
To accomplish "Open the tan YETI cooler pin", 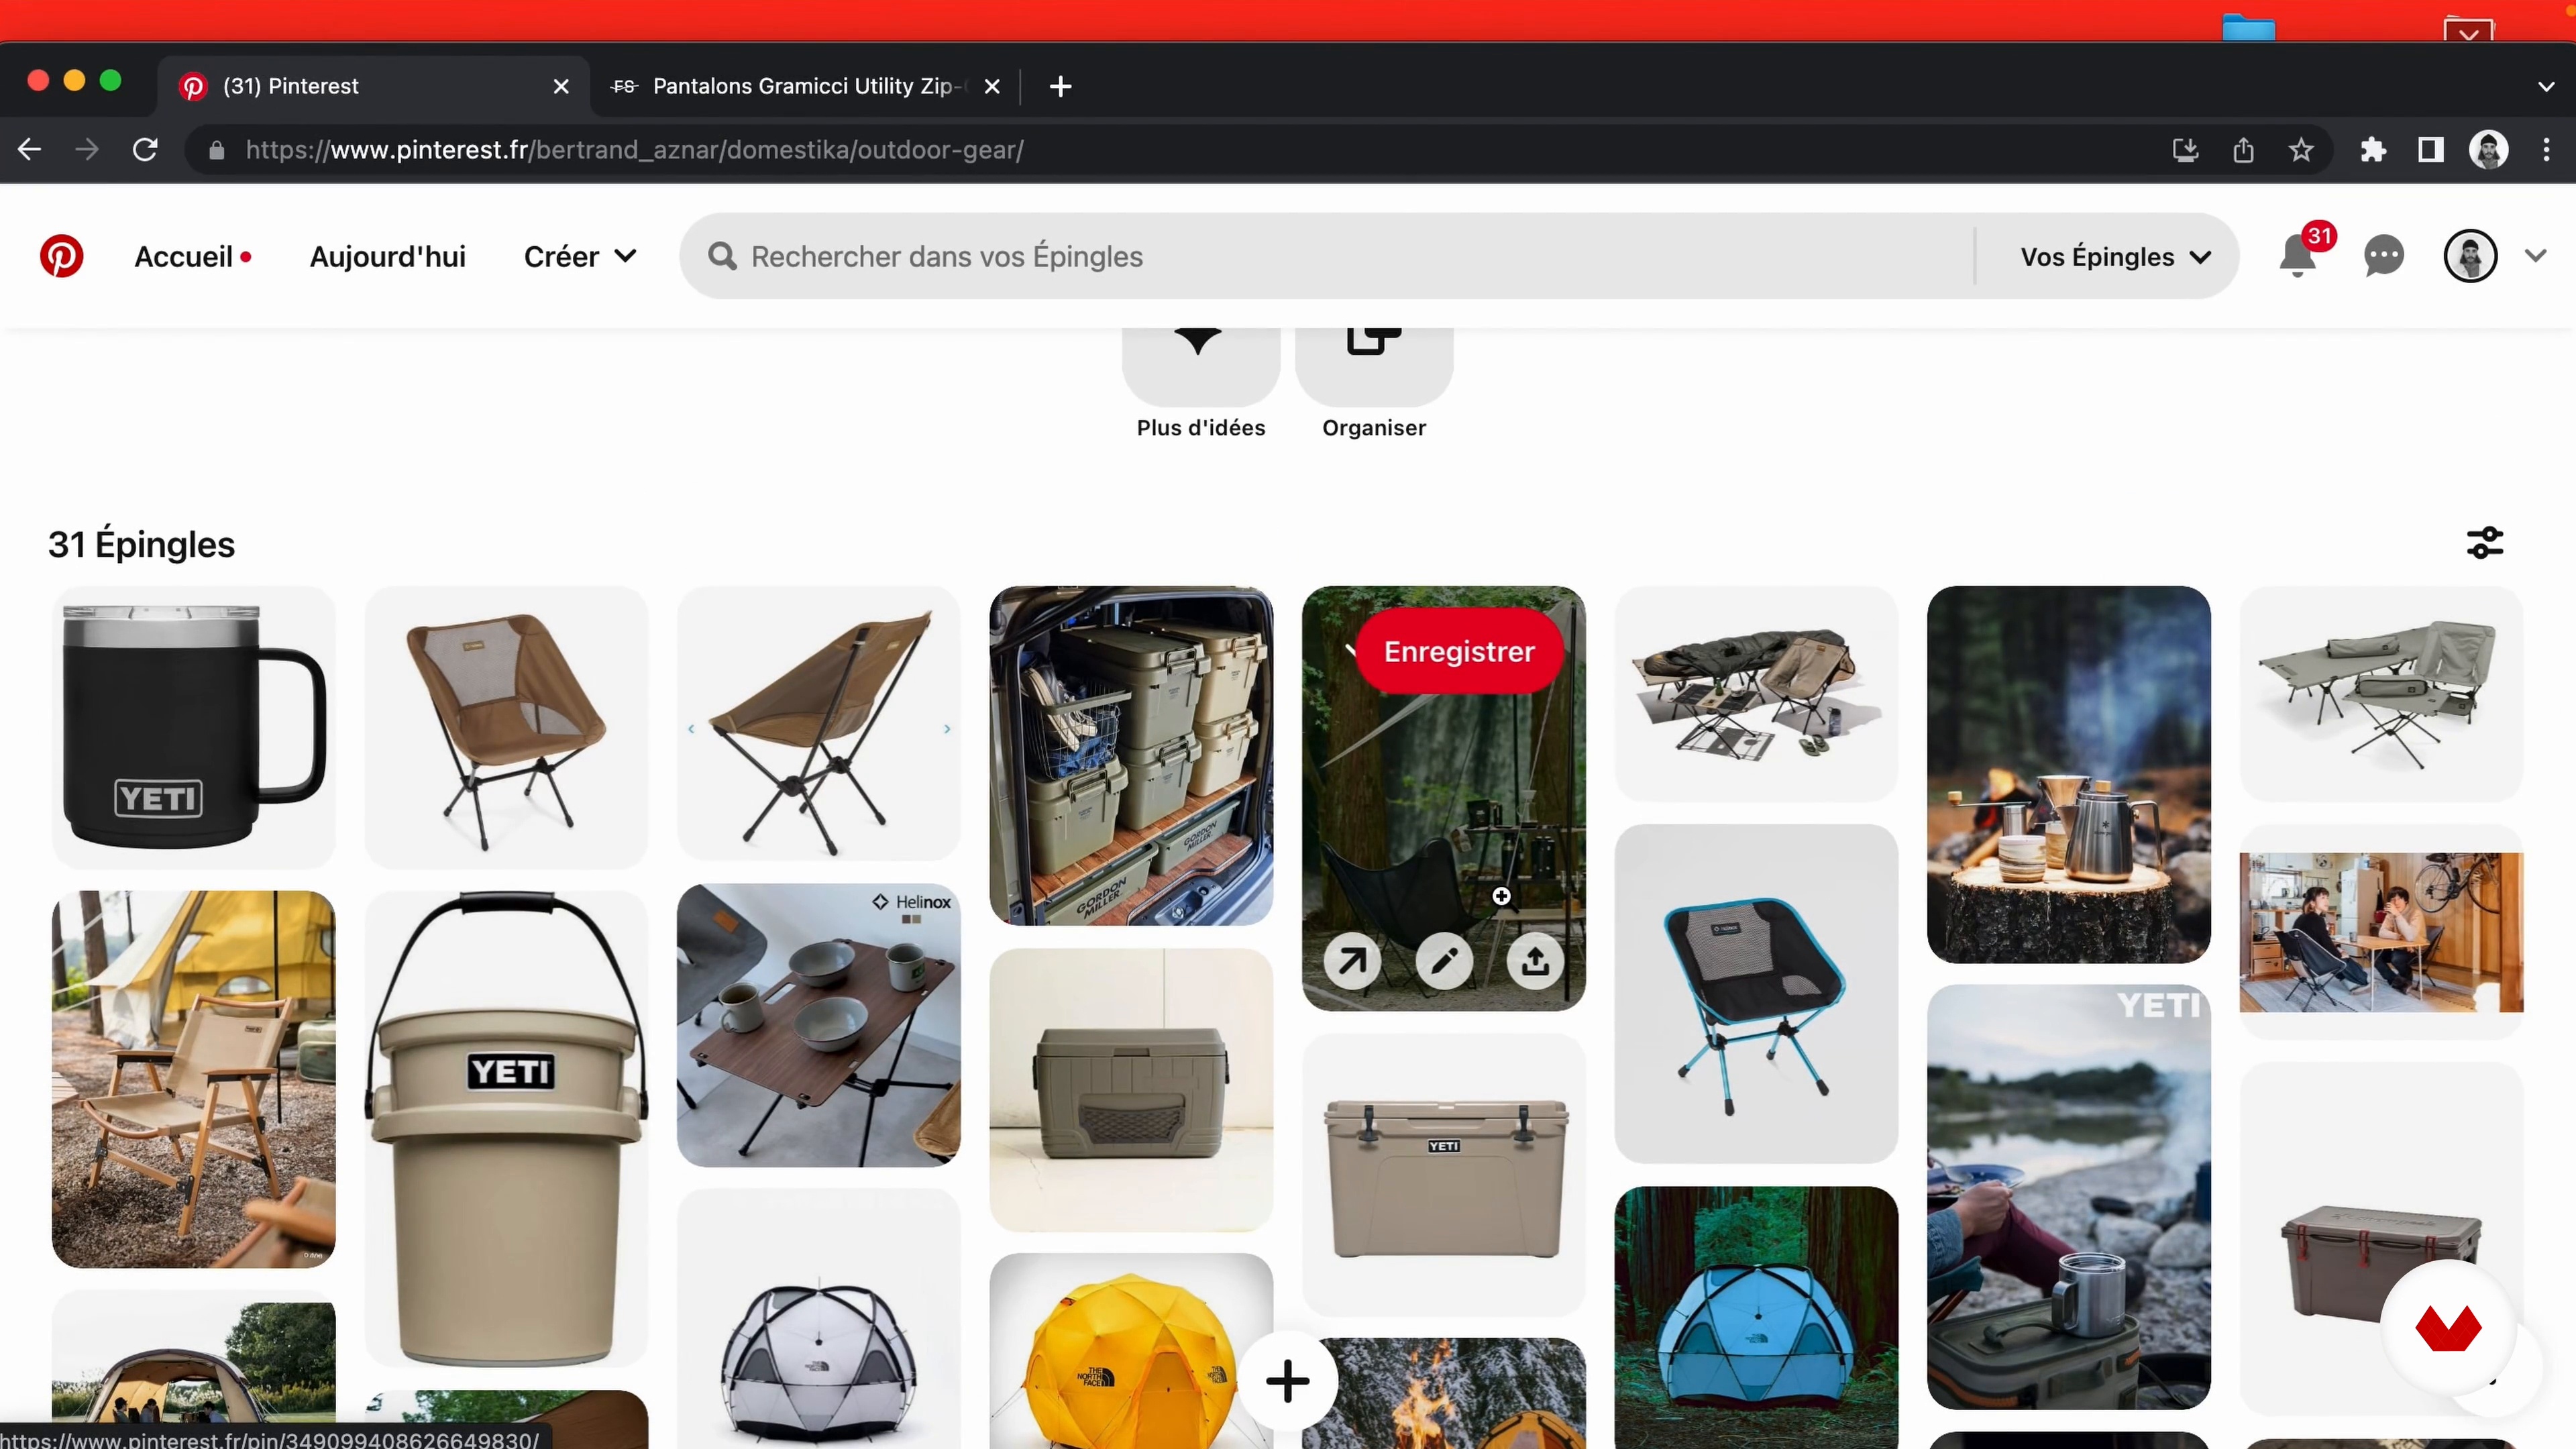I will coord(1443,1175).
